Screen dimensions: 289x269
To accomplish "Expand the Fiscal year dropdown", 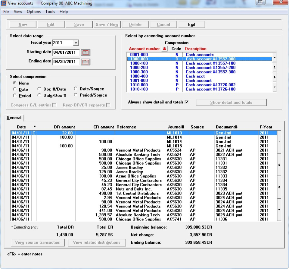I will tap(76, 43).
